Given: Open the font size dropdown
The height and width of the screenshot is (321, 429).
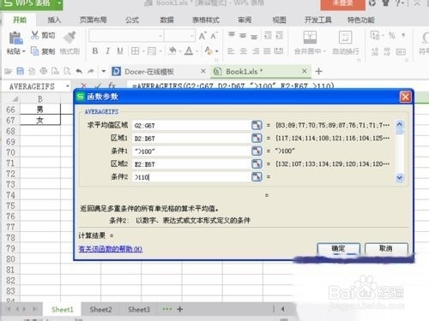Looking at the screenshot, I should click(192, 36).
